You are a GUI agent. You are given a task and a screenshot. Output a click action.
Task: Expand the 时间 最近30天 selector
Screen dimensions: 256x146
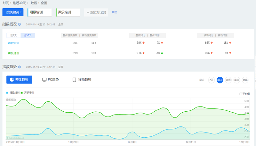(x=15, y=3)
